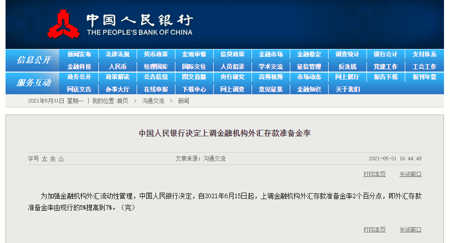450x243 pixels.
Task: Go to the 金融市场 section
Action: (x=270, y=55)
